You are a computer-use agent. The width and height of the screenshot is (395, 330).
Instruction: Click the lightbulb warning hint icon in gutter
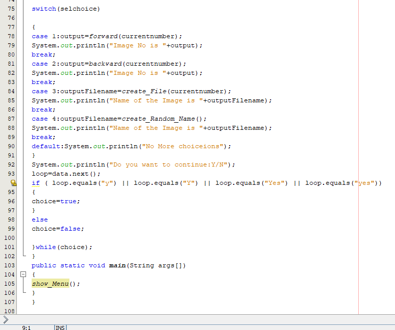(x=14, y=183)
